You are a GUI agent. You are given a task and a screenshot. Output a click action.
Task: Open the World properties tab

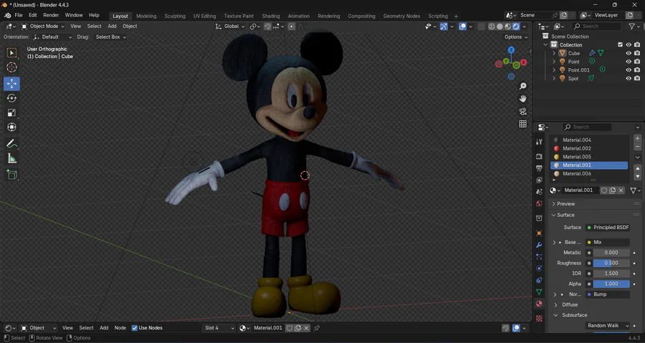click(539, 204)
